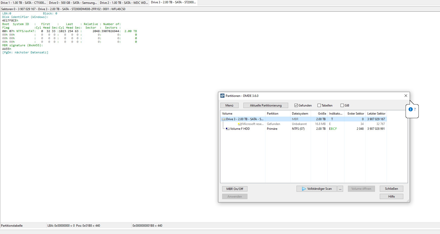Click the Partition column header

278,114
